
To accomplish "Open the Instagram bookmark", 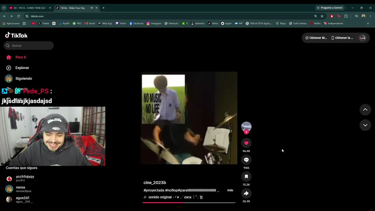I will point(154,23).
